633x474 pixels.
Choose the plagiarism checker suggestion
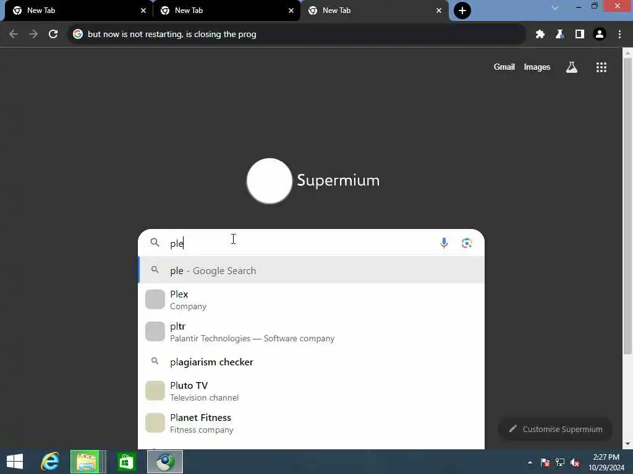tap(312, 362)
